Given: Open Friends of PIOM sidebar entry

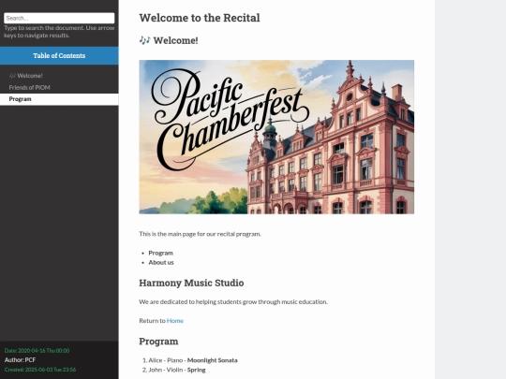Looking at the screenshot, I should [x=29, y=87].
